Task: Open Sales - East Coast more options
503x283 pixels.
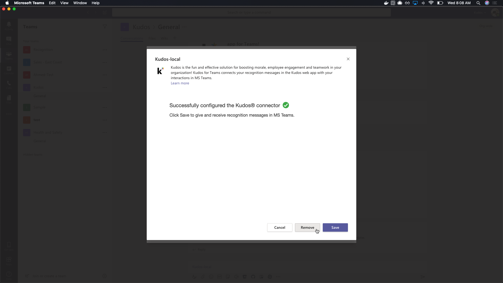Action: 105,62
